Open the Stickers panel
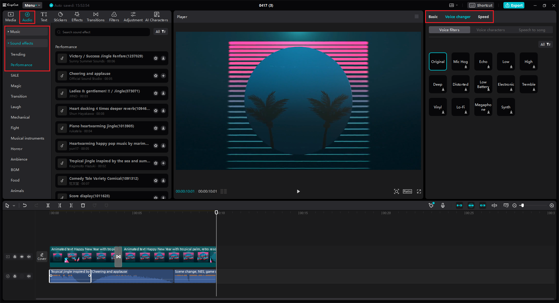 60,17
